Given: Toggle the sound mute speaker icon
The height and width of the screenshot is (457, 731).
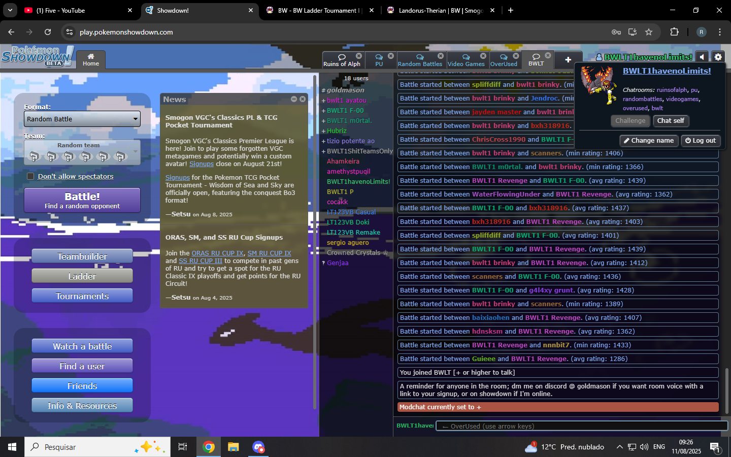Looking at the screenshot, I should point(702,57).
